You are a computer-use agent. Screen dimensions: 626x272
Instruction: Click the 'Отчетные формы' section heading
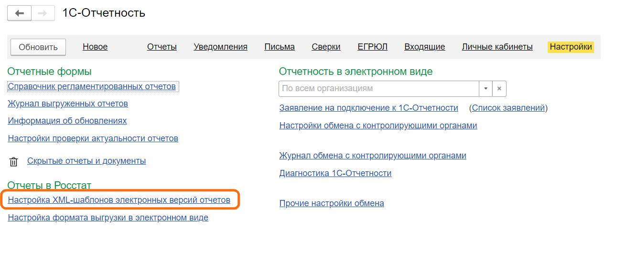click(x=50, y=72)
